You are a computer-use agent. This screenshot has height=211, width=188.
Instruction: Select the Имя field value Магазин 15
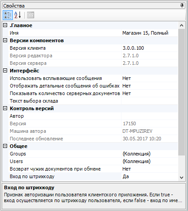149,33
